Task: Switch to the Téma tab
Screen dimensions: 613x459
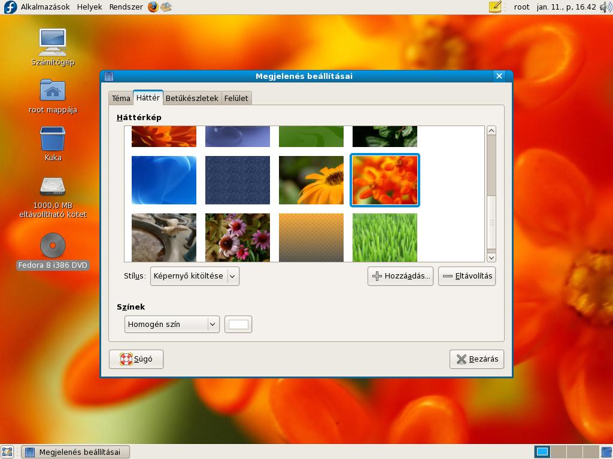Action: (x=121, y=98)
